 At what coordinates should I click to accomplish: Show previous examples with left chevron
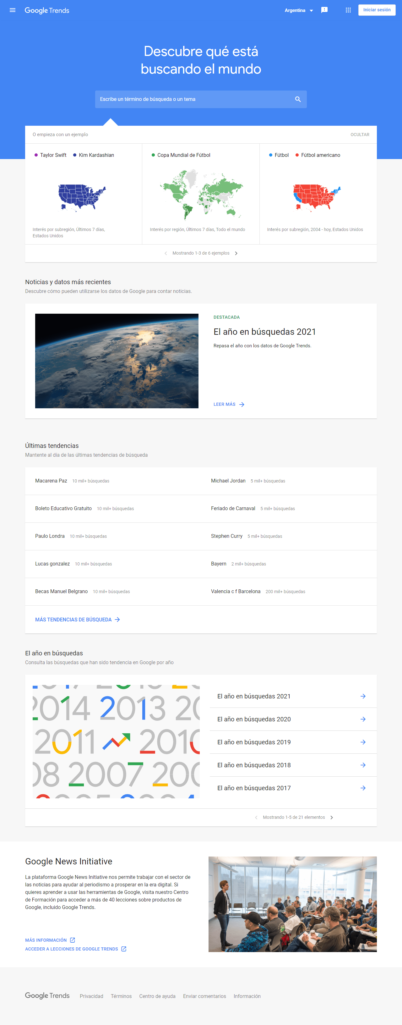pyautogui.click(x=166, y=253)
